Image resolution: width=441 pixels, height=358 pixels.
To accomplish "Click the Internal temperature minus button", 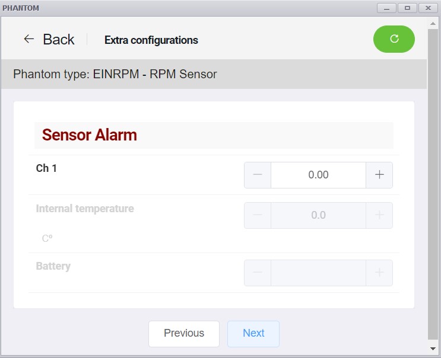I will [258, 215].
